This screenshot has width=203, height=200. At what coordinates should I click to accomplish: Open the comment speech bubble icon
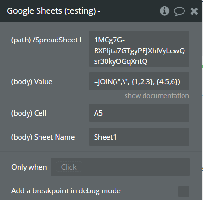[179, 11]
